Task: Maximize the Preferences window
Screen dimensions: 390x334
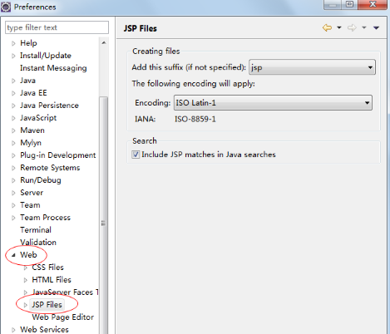Action: pyautogui.click(x=350, y=4)
